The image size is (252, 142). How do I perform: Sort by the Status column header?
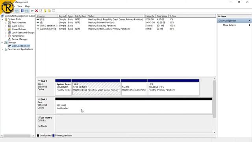pos(115,16)
